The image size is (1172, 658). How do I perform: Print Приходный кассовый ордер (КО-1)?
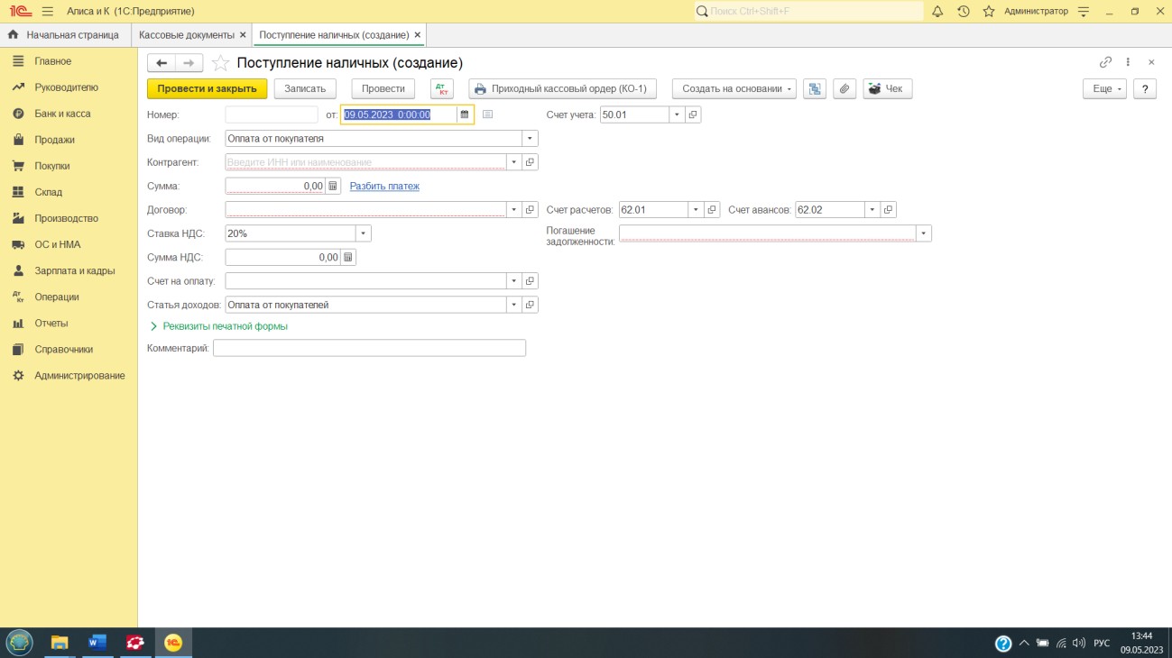point(562,88)
